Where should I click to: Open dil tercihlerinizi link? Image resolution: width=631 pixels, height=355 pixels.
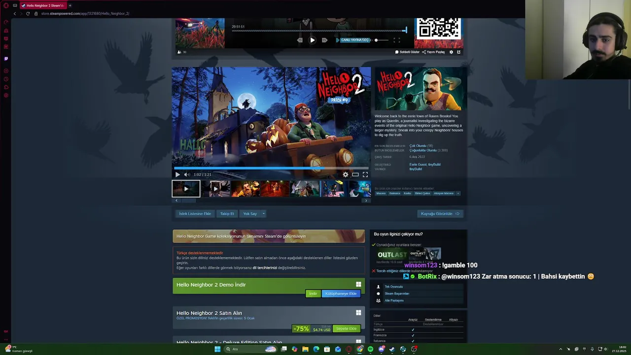pos(265,268)
